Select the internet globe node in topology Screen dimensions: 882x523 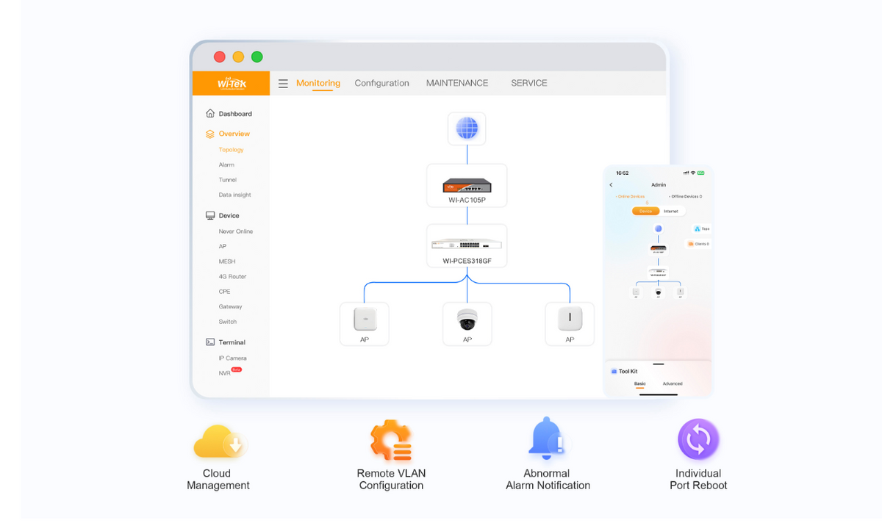(467, 129)
